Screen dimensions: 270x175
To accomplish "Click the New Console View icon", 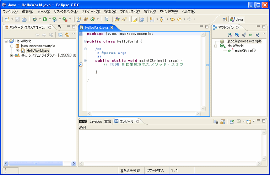I will pyautogui.click(x=249, y=122).
